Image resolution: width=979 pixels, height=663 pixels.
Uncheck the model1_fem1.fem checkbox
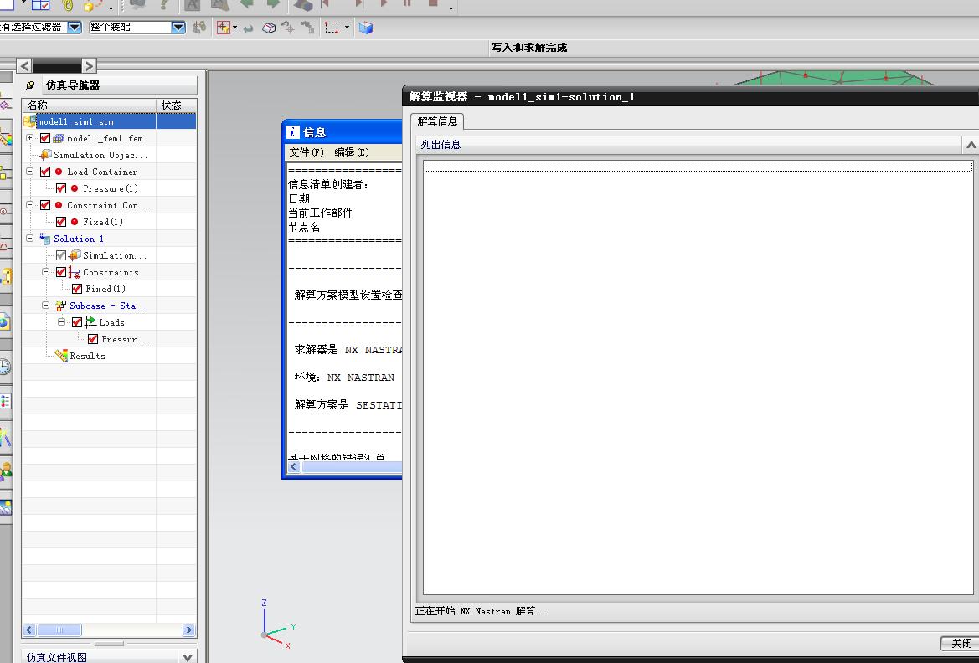45,138
